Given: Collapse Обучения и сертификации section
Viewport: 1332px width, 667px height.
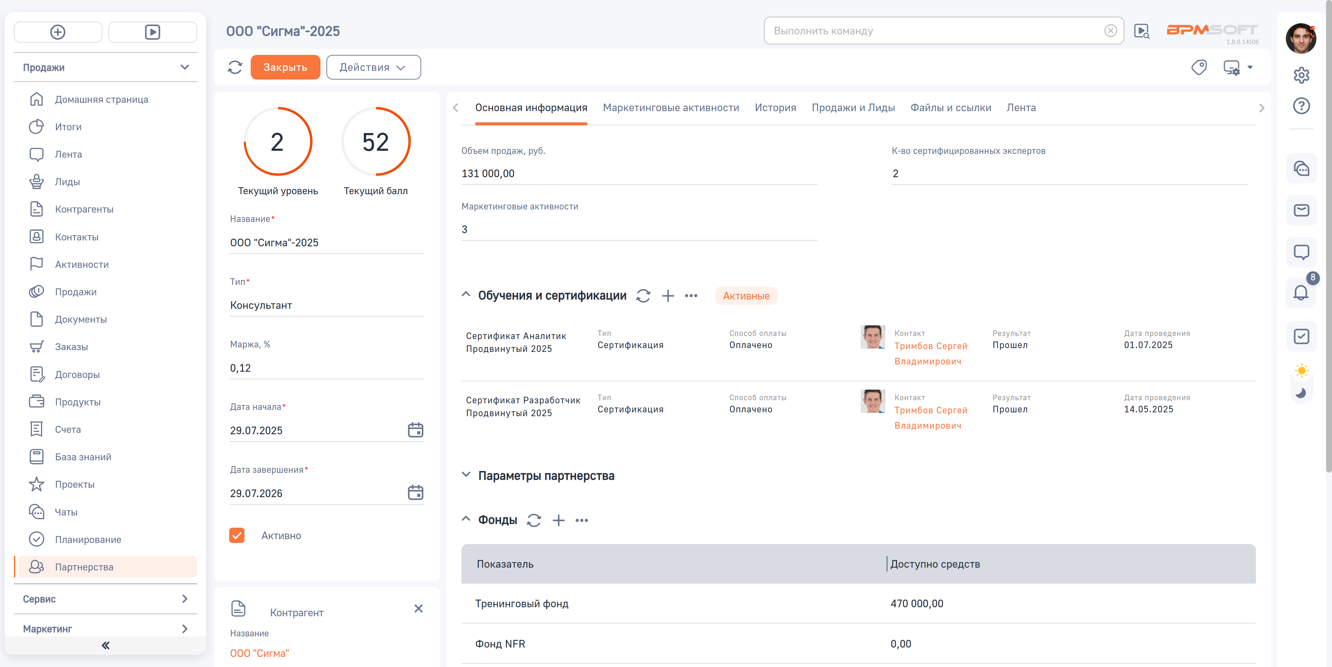Looking at the screenshot, I should 466,295.
